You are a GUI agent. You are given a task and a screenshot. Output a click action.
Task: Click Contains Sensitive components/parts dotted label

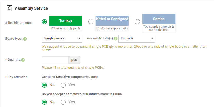pos(70,77)
